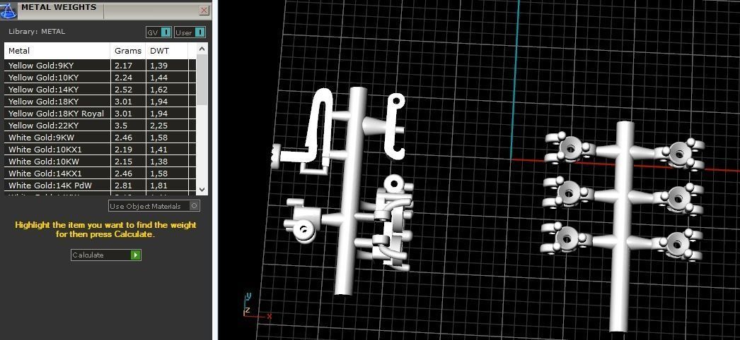The height and width of the screenshot is (340, 740).
Task: Click the 1,81 DWT value for 14K PdW
Action: pos(159,186)
